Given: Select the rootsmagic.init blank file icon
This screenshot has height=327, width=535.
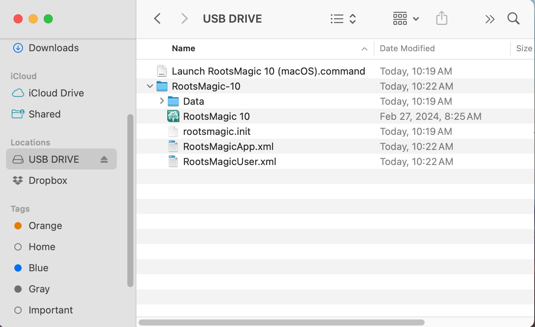Looking at the screenshot, I should 173,131.
